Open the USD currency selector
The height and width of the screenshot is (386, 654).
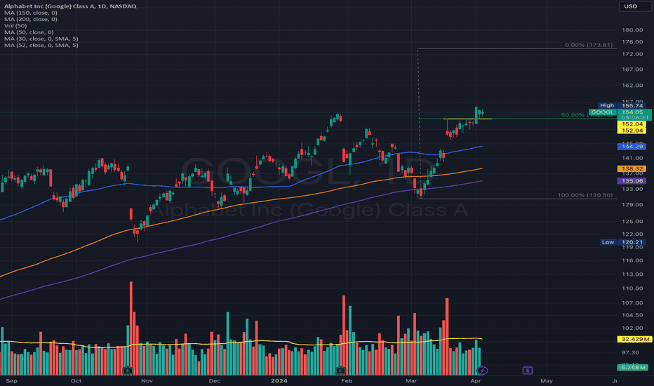(635, 6)
